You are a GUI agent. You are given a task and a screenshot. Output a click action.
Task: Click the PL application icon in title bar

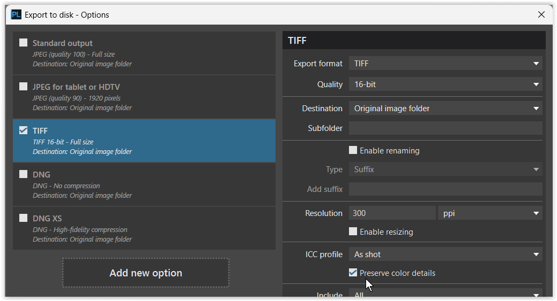pyautogui.click(x=16, y=15)
